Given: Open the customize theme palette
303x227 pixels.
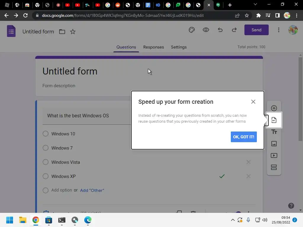Looking at the screenshot, I should pos(192,30).
